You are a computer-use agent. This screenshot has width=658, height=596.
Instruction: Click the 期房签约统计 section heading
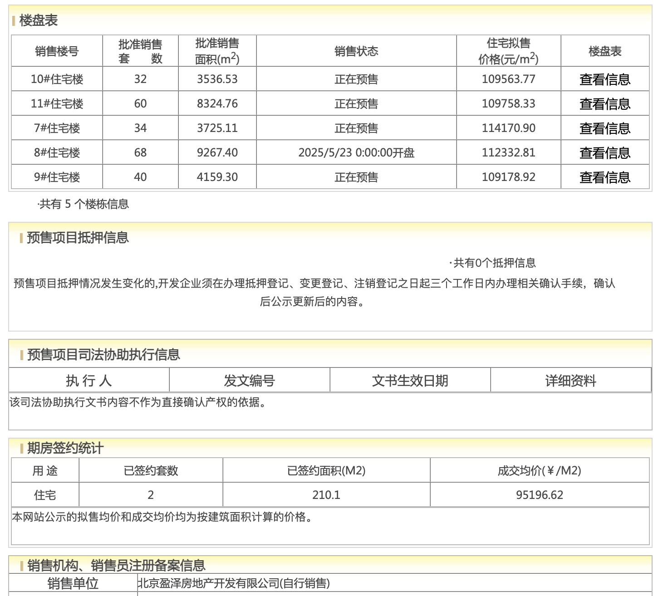(x=65, y=448)
